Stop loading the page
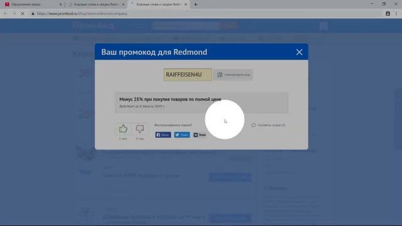Image resolution: width=402 pixels, height=226 pixels. (23, 14)
